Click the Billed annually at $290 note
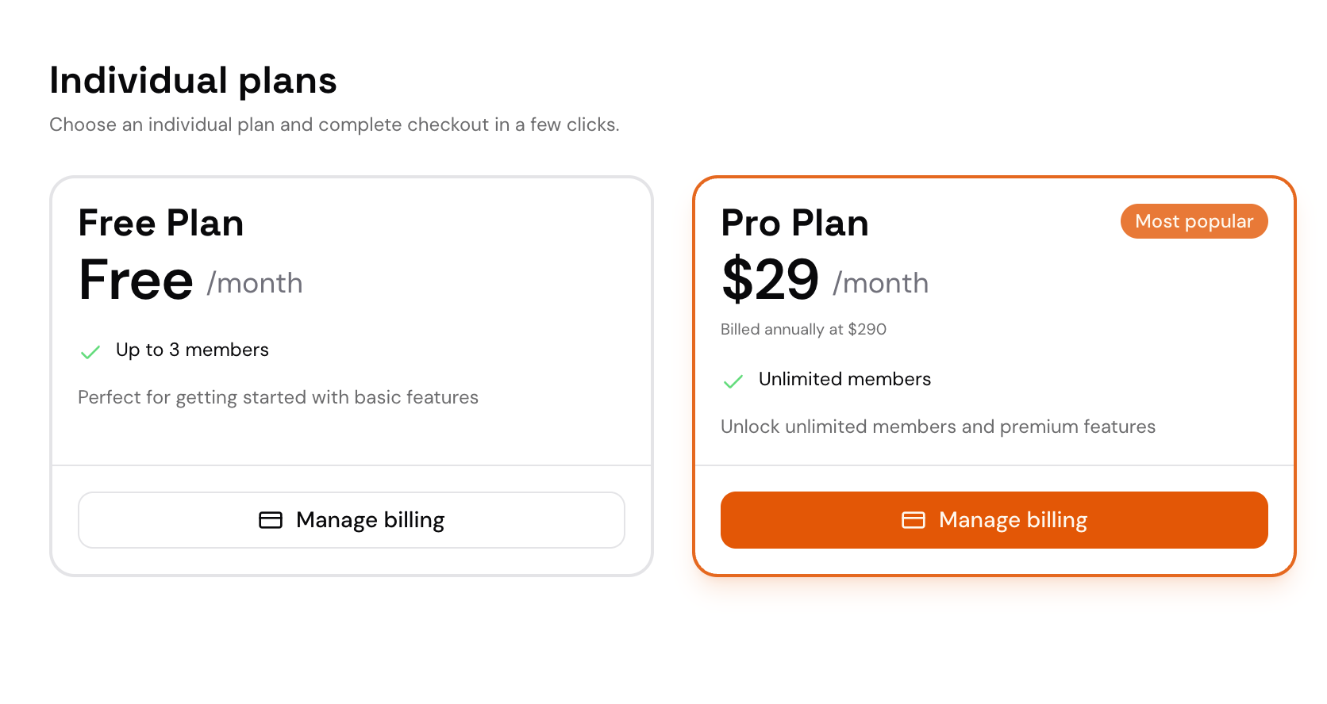The width and height of the screenshot is (1327, 704). tap(803, 329)
